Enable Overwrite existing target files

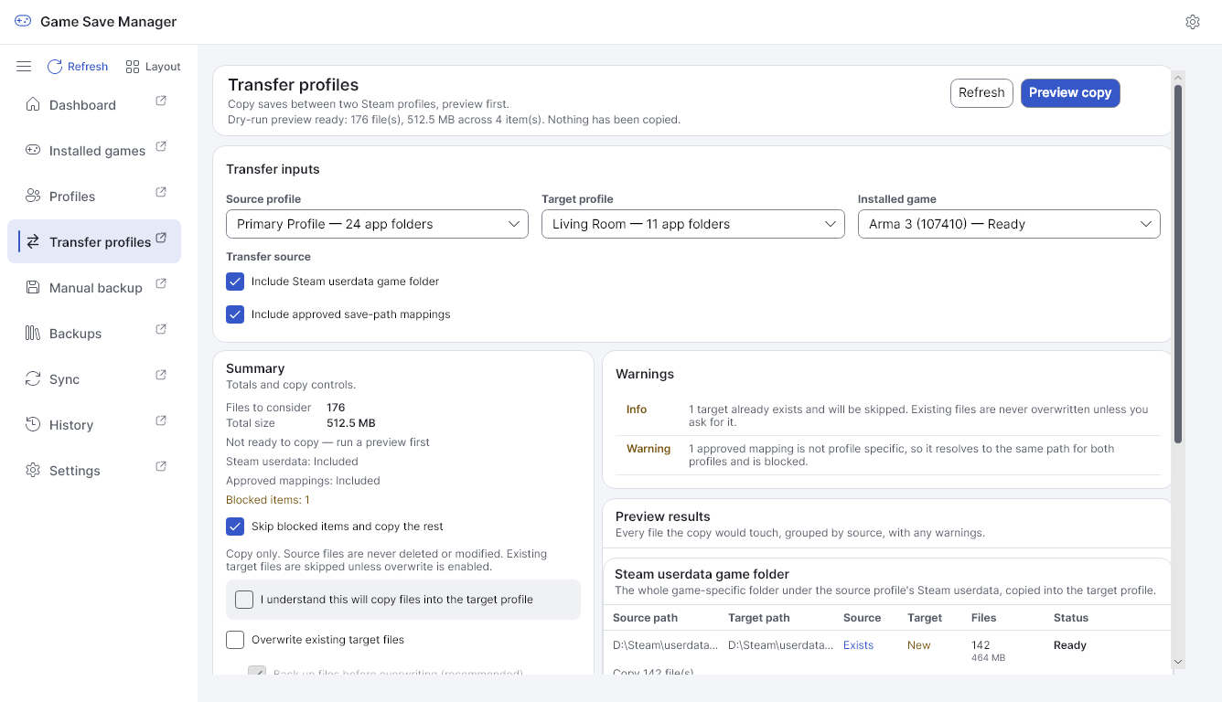pyautogui.click(x=235, y=640)
